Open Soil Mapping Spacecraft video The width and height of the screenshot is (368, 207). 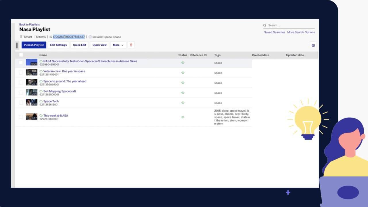coord(60,91)
